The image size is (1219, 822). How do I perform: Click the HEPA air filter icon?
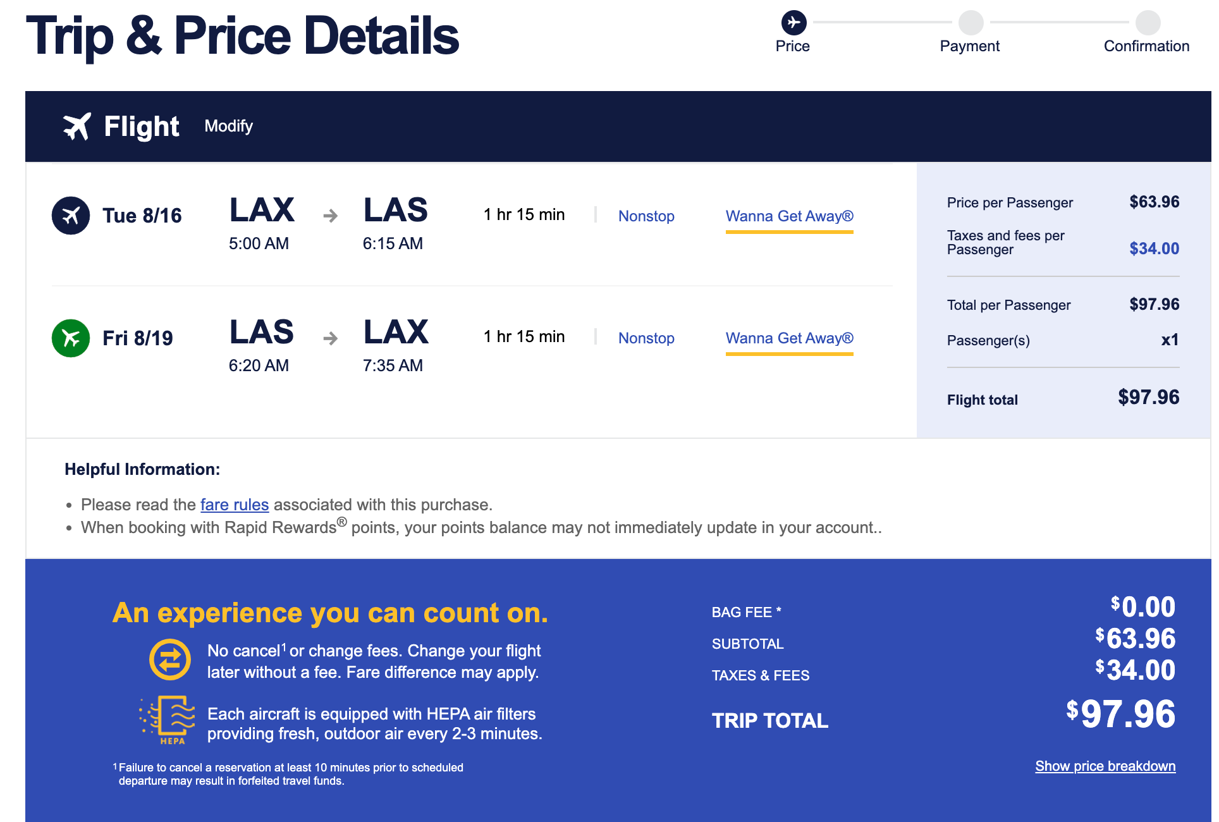[x=168, y=721]
